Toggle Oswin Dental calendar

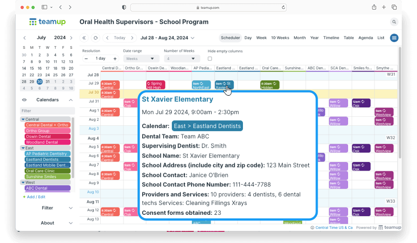point(47,136)
